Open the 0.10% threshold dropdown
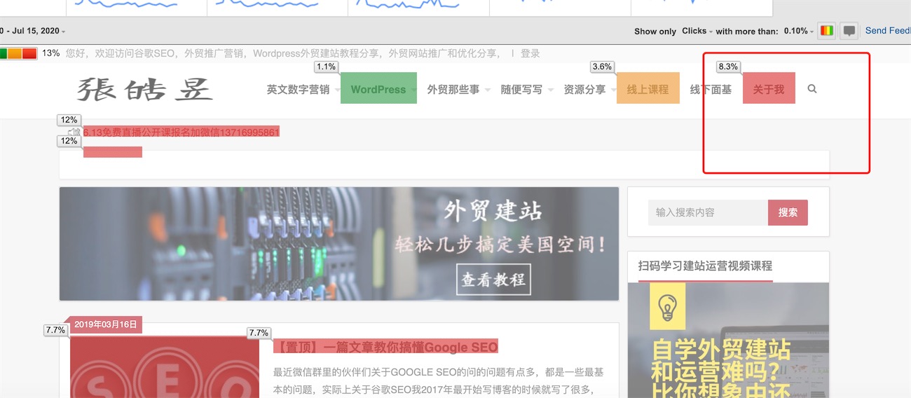 tap(799, 31)
